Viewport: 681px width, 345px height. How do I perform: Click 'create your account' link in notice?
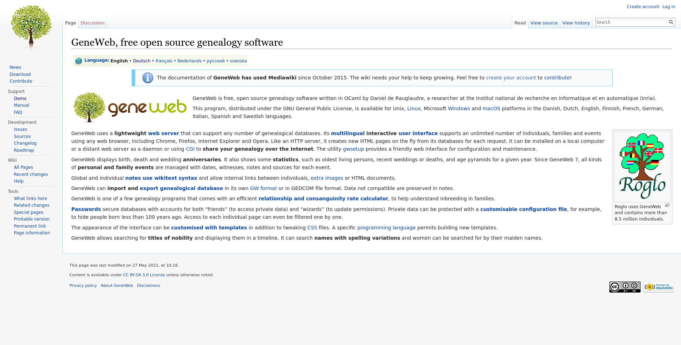(511, 78)
